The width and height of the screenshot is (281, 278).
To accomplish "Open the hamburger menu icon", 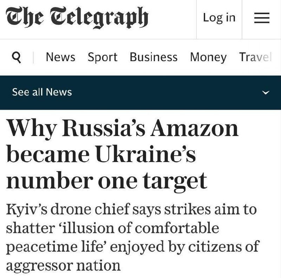I will point(262,18).
